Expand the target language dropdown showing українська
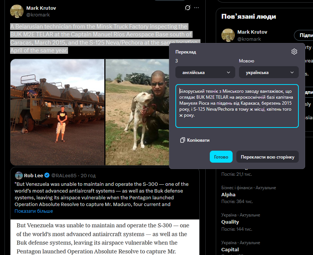The height and width of the screenshot is (255, 313). coord(268,72)
